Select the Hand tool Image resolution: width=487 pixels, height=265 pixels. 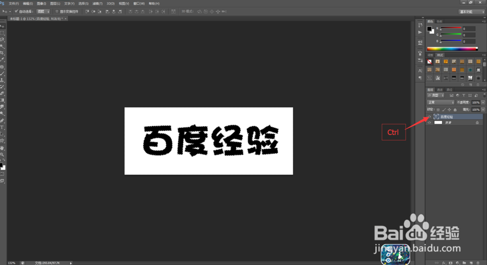click(x=2, y=148)
